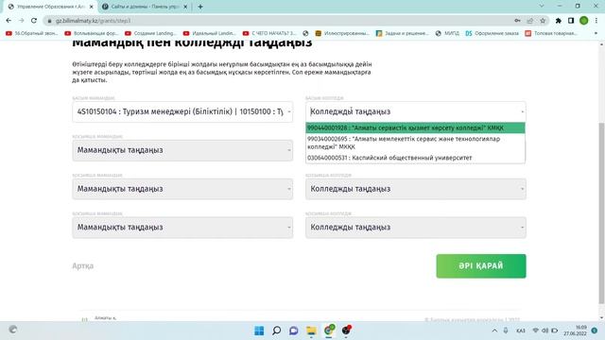Click the browser forward arrow
The width and height of the screenshot is (605, 340).
[21, 21]
